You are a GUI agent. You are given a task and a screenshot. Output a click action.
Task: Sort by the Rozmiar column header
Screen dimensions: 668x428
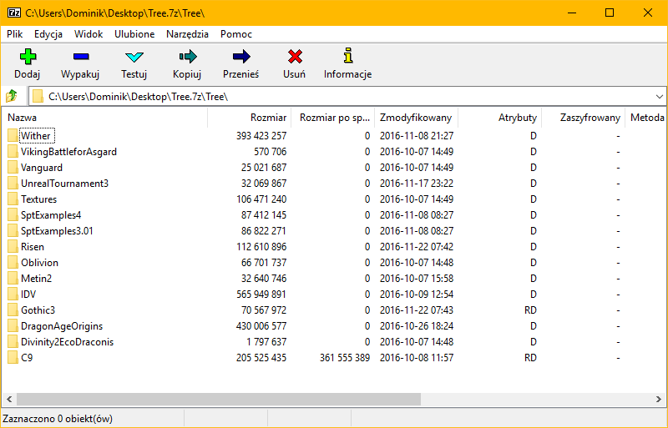point(268,118)
